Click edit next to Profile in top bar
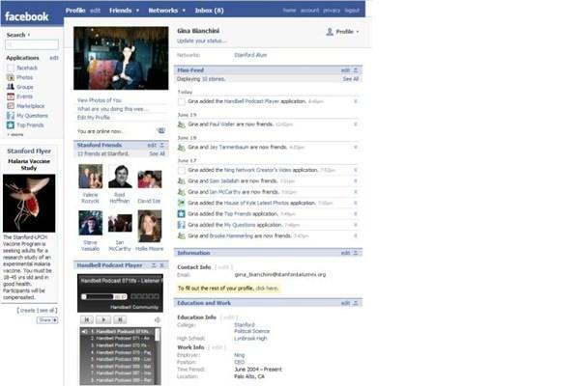 point(95,11)
